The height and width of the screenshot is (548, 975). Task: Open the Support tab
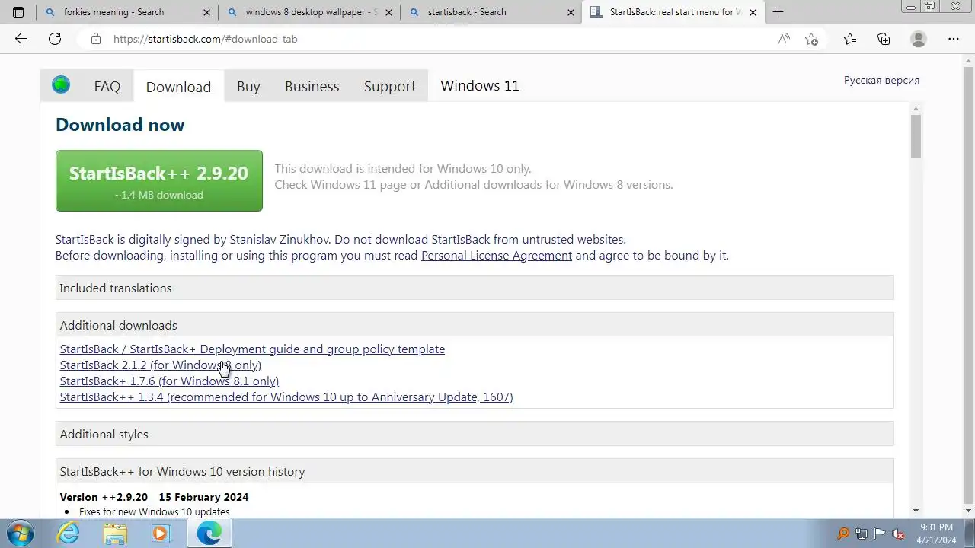pyautogui.click(x=390, y=86)
